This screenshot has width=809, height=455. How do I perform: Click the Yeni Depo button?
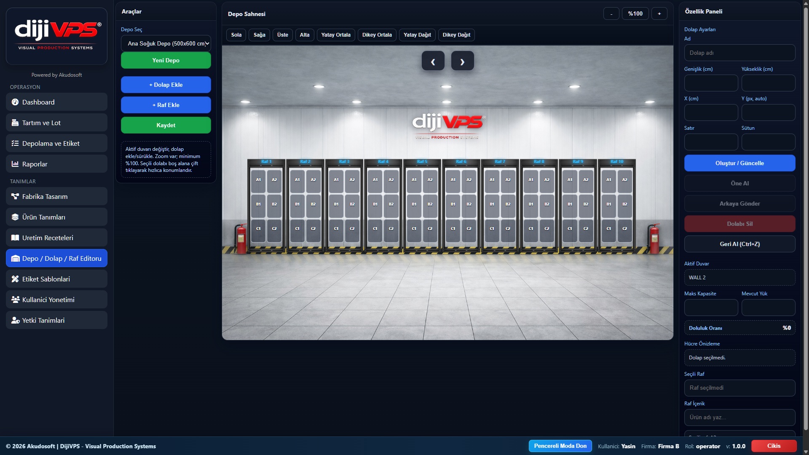(166, 60)
